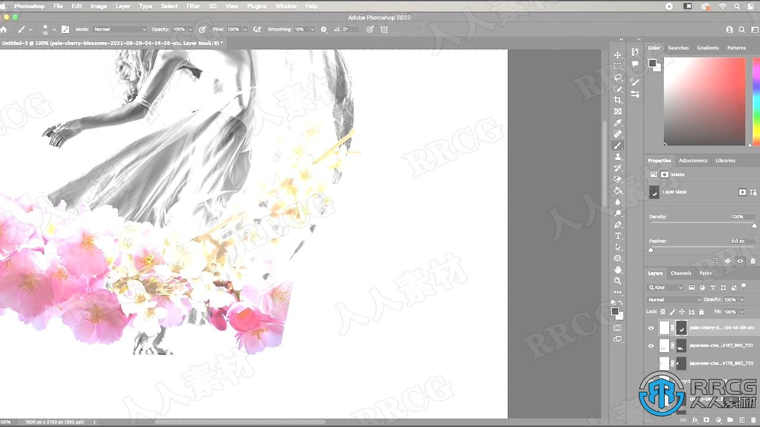Select the Move tool
This screenshot has height=427, width=760.
click(617, 55)
